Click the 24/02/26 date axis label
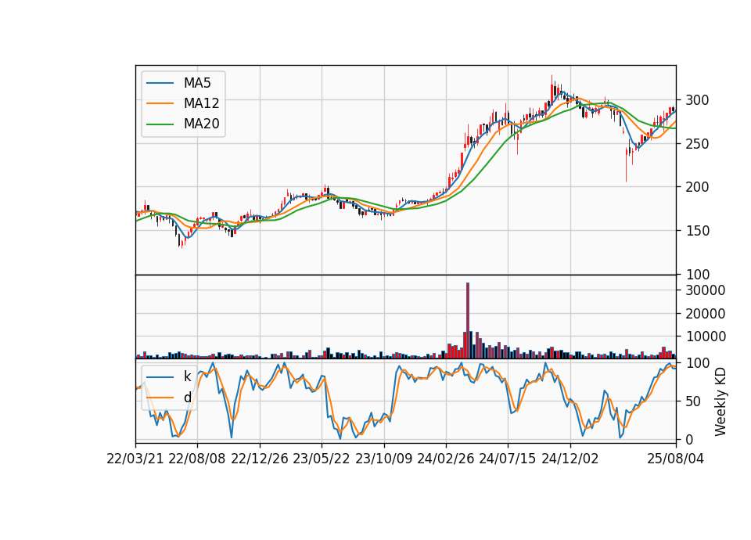 (445, 459)
